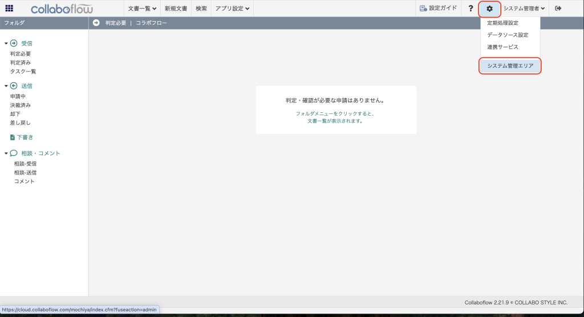Click the Collaboflow logo
This screenshot has height=317, width=584.
62,9
